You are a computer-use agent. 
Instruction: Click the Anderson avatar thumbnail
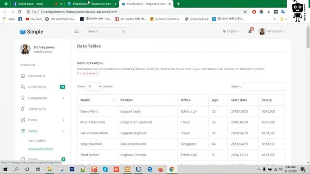262,31
